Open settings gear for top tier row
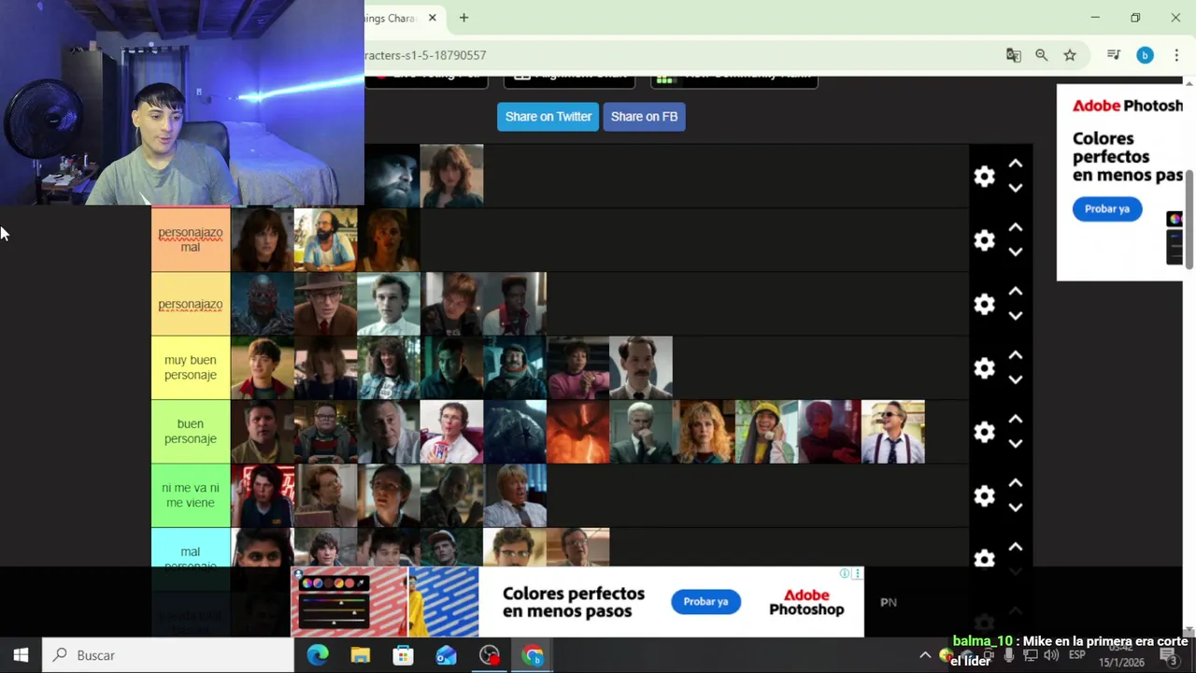This screenshot has height=673, width=1196. [984, 177]
